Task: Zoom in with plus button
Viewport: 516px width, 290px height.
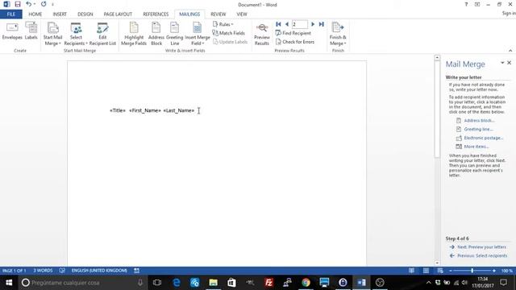Action: click(x=494, y=271)
